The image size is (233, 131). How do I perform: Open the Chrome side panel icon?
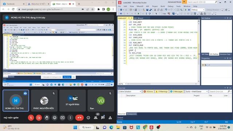coord(103,9)
